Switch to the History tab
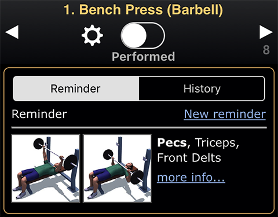278x217 pixels. pos(202,89)
